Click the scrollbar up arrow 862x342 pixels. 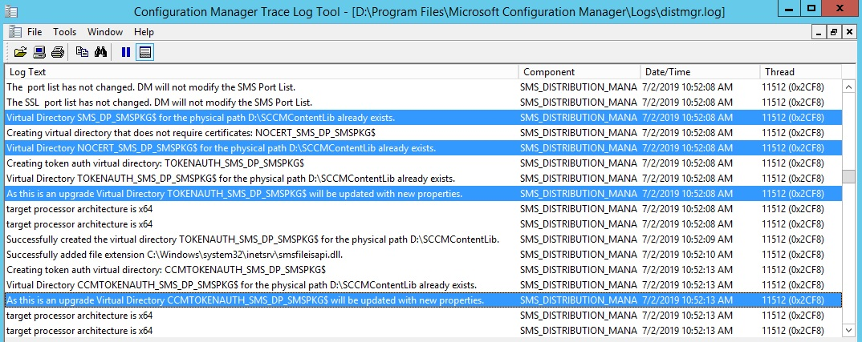pyautogui.click(x=849, y=87)
